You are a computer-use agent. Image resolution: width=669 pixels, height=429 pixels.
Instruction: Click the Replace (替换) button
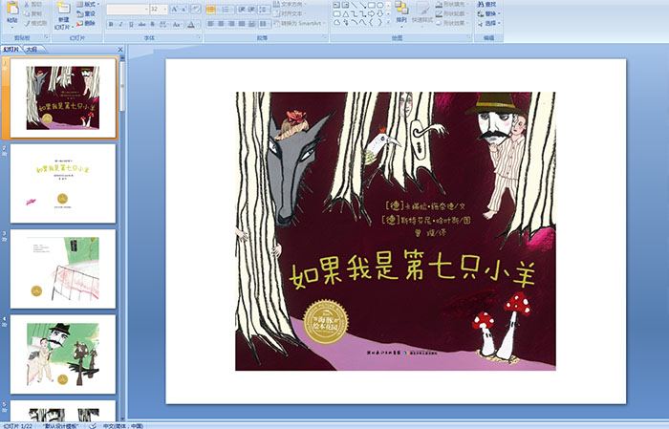tap(489, 13)
